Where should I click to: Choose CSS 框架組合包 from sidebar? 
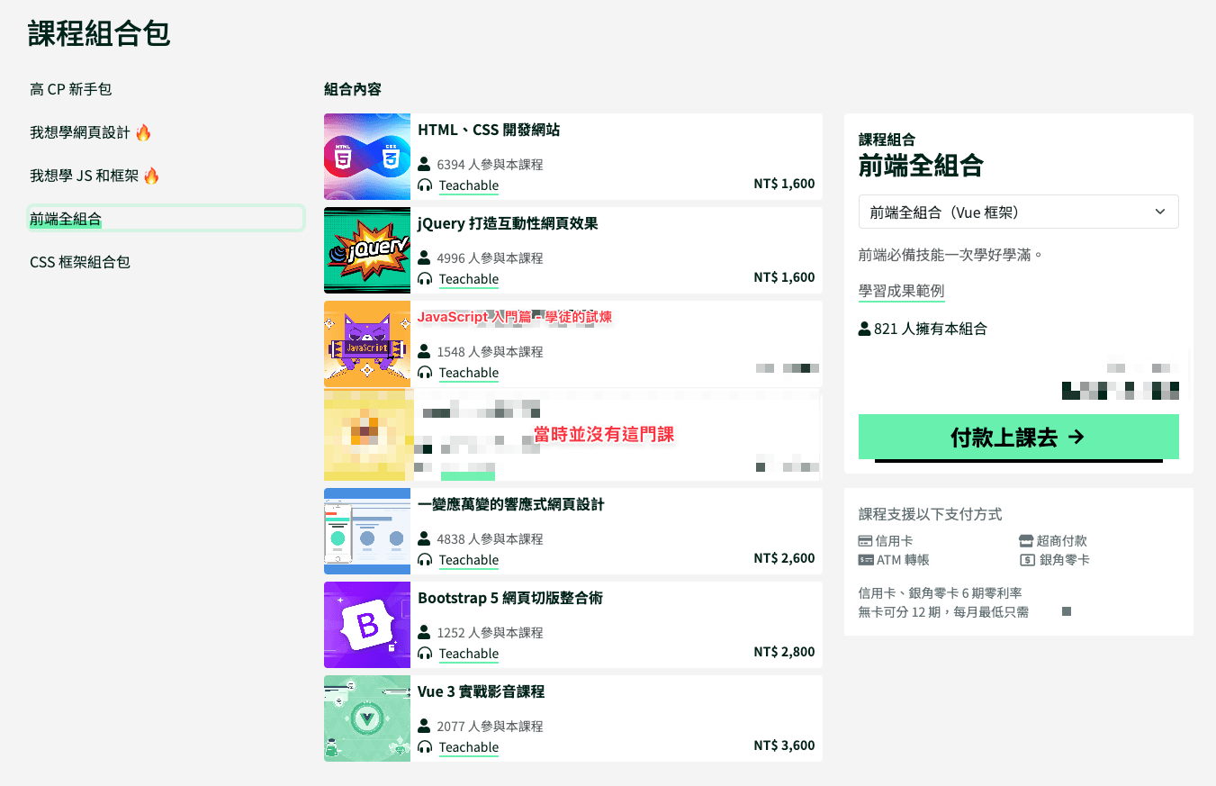pos(80,262)
